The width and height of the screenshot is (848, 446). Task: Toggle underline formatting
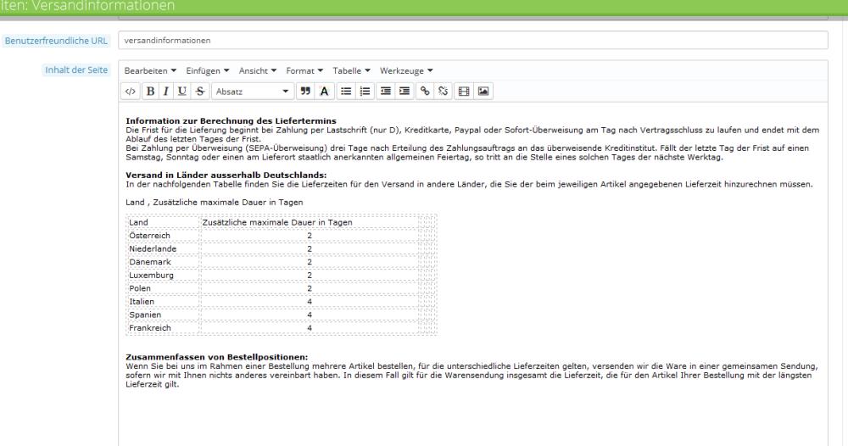click(182, 92)
